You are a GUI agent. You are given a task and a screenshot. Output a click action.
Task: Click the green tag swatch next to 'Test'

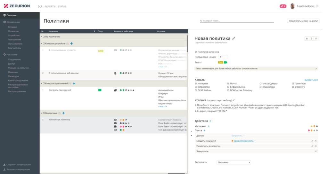point(225,62)
